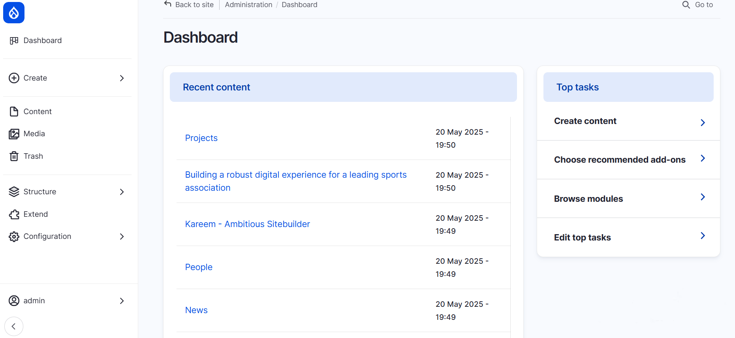The image size is (735, 338).
Task: Select the Structure menu label
Action: click(x=40, y=192)
